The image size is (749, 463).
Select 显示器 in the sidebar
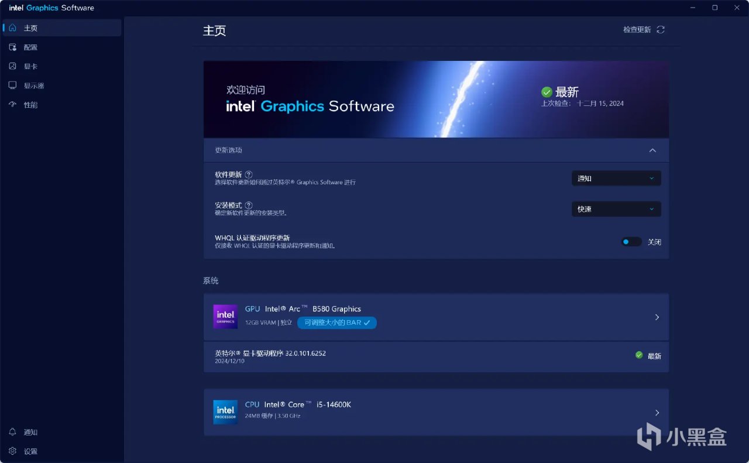click(62, 85)
